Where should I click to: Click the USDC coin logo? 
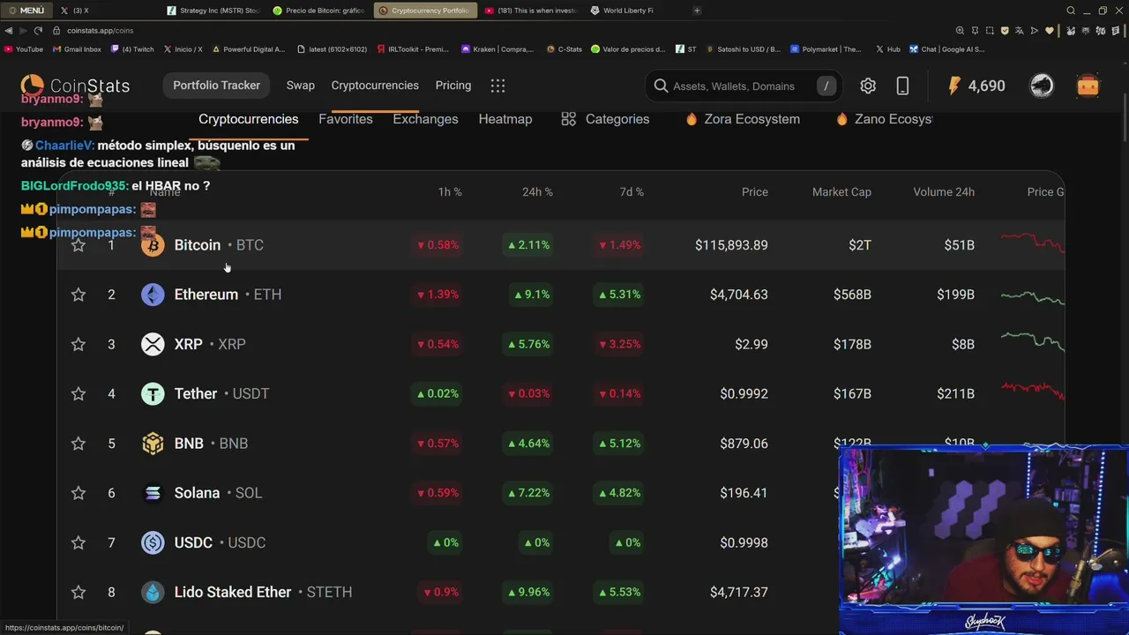pos(153,542)
